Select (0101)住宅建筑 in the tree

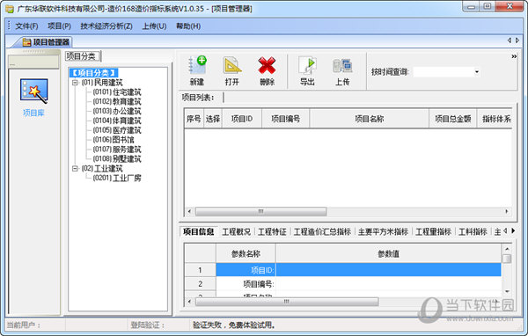[117, 91]
